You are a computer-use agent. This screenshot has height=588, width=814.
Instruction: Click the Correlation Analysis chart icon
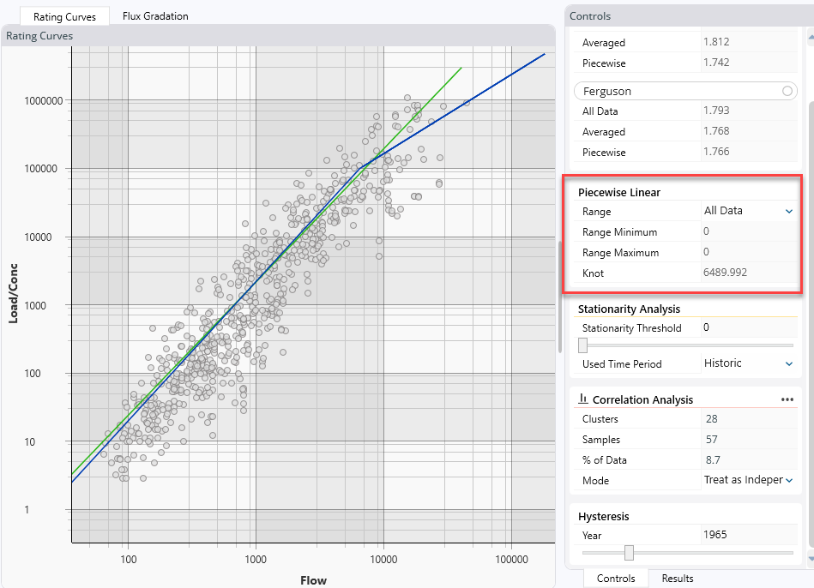coord(583,399)
